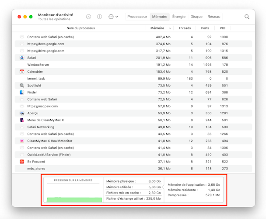This screenshot has height=219, width=266.
Task: Click the Mémoire utilisée 5,86 Go row
Action: tap(133, 187)
